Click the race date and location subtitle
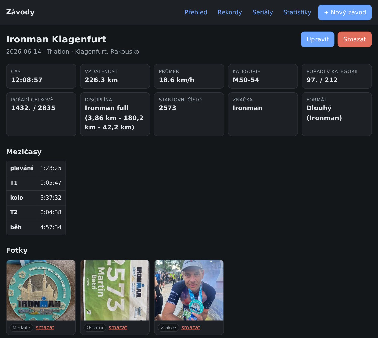Image resolution: width=378 pixels, height=338 pixels. coord(73,52)
